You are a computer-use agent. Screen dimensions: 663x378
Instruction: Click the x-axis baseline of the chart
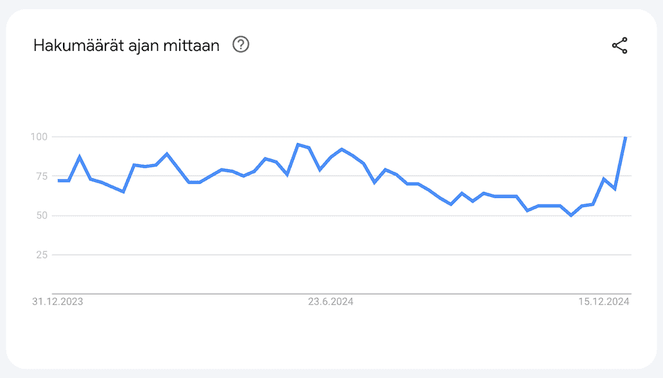coord(340,293)
